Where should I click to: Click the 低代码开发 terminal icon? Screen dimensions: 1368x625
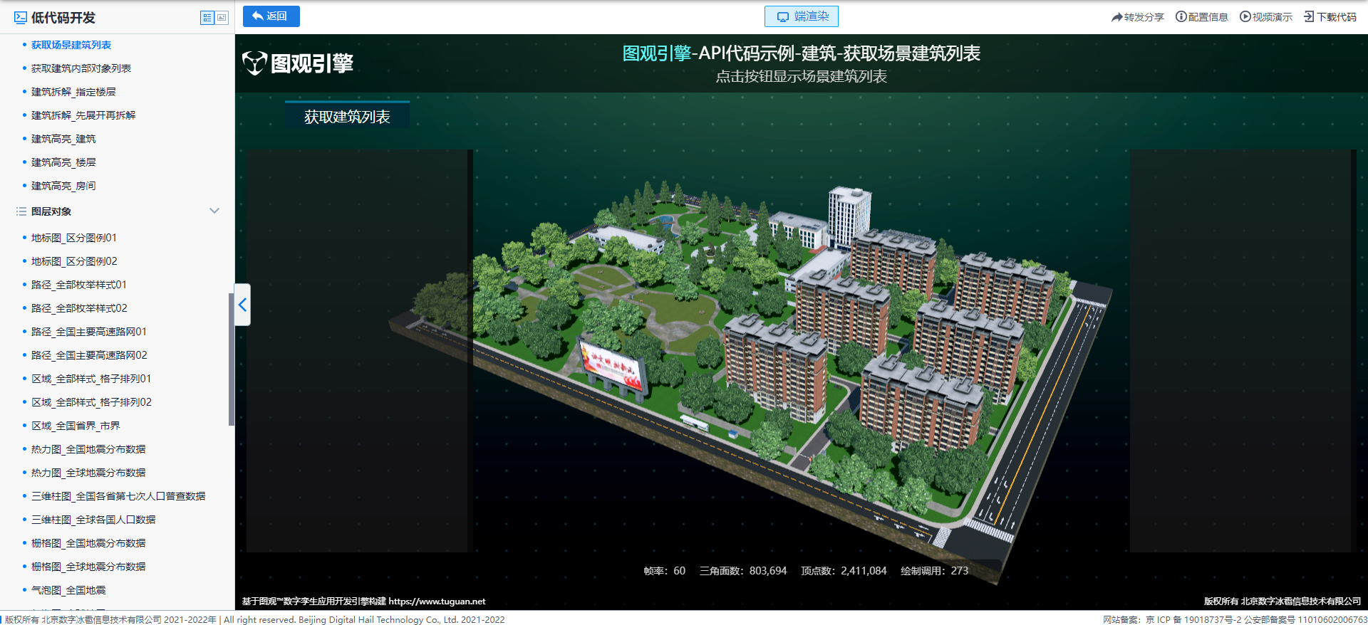(21, 18)
